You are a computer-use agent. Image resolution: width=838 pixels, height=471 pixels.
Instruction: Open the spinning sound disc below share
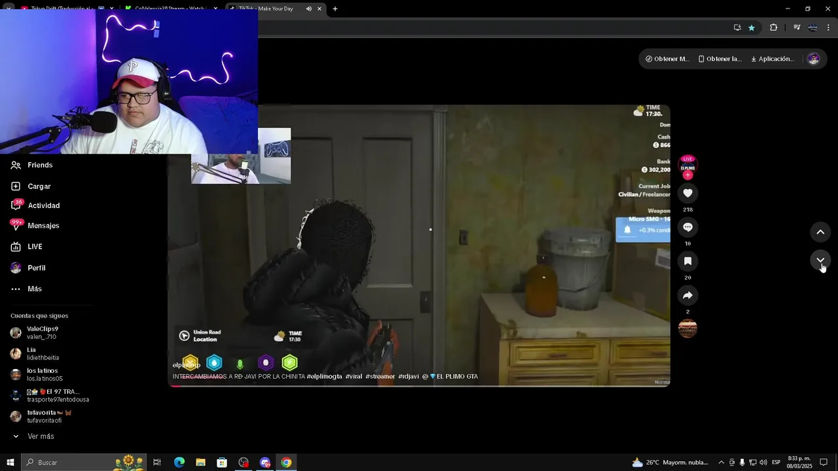click(x=687, y=328)
